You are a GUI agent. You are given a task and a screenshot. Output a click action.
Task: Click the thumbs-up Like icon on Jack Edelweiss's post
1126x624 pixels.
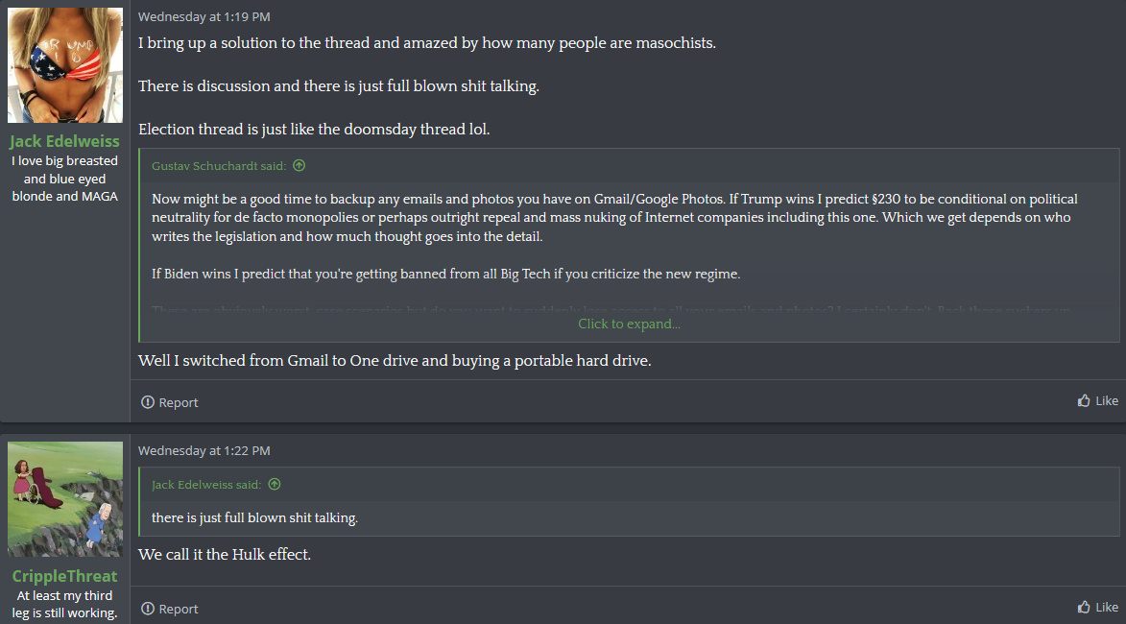click(1084, 401)
